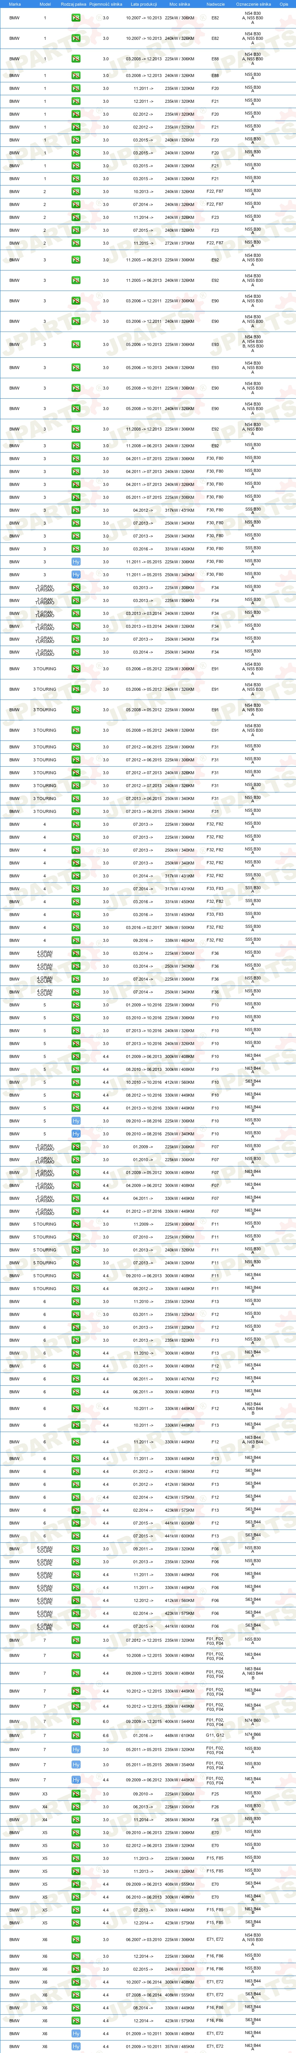Click hybrid icon for BMW 5 250kW/340KM row
The height and width of the screenshot is (2053, 296).
pos(76,1133)
